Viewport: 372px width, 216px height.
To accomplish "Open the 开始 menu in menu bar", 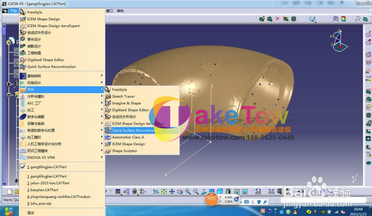I will point(13,11).
